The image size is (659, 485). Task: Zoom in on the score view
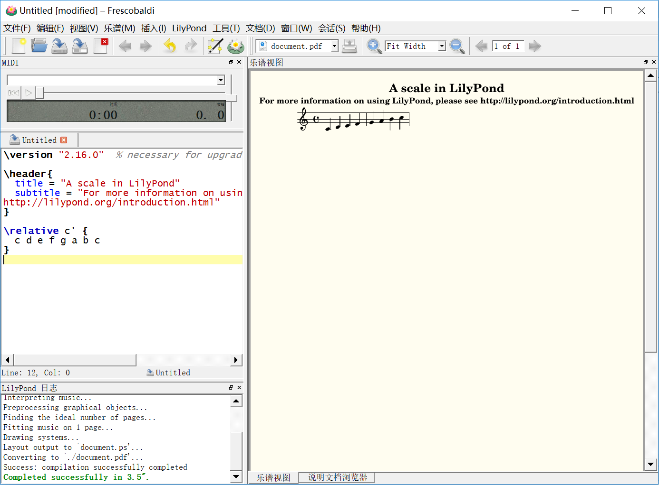[x=374, y=46]
